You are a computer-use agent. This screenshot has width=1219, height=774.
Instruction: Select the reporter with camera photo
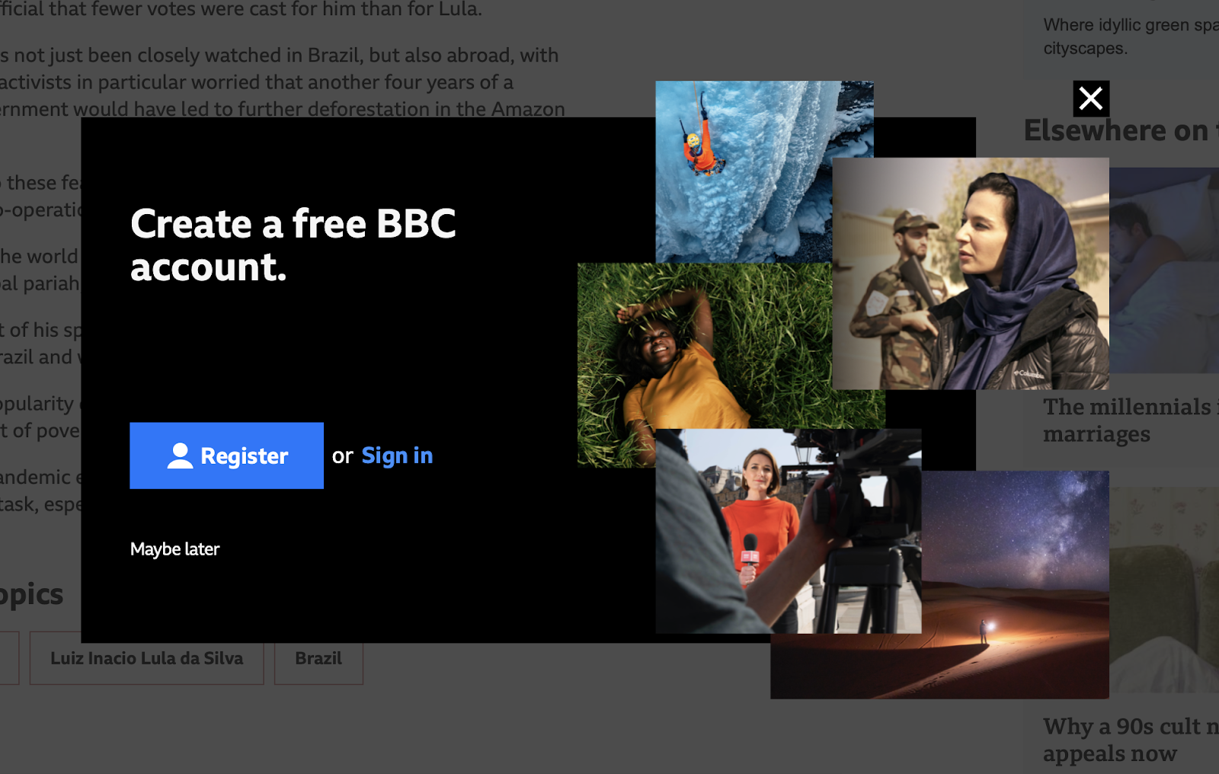789,531
